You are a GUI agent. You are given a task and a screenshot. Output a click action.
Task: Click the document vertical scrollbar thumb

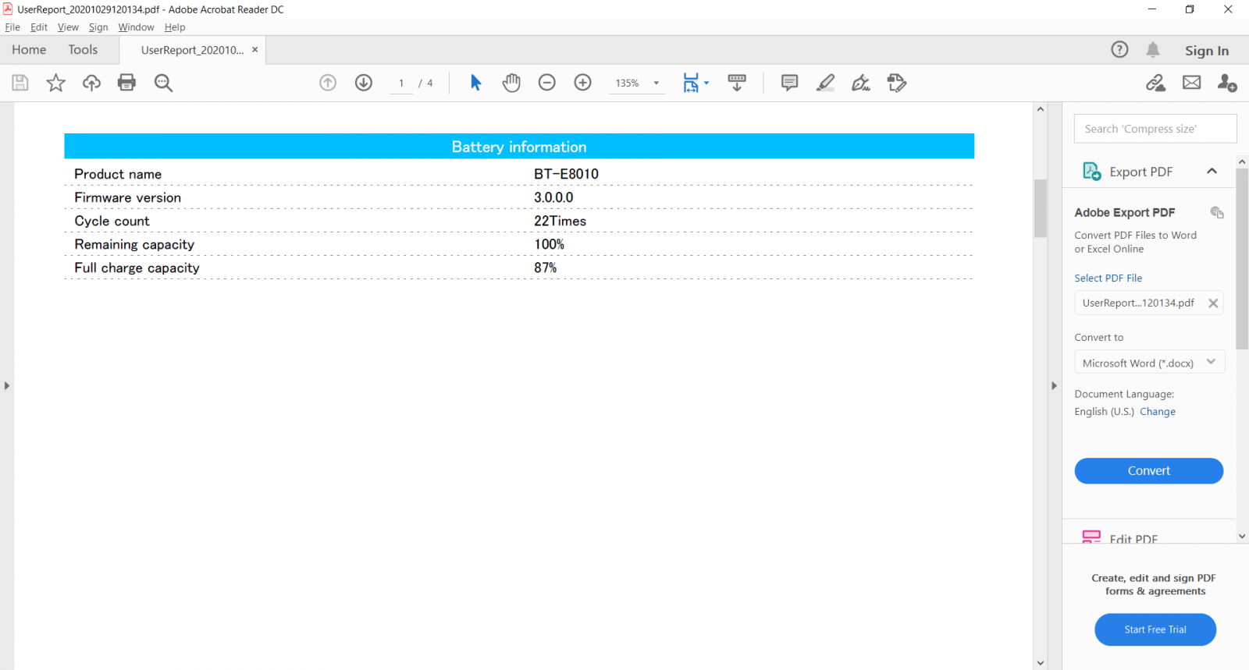[x=1040, y=208]
